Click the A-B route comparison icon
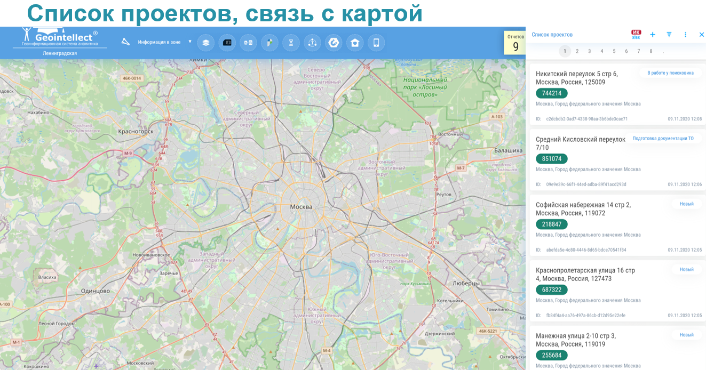The image size is (706, 370). 248,43
